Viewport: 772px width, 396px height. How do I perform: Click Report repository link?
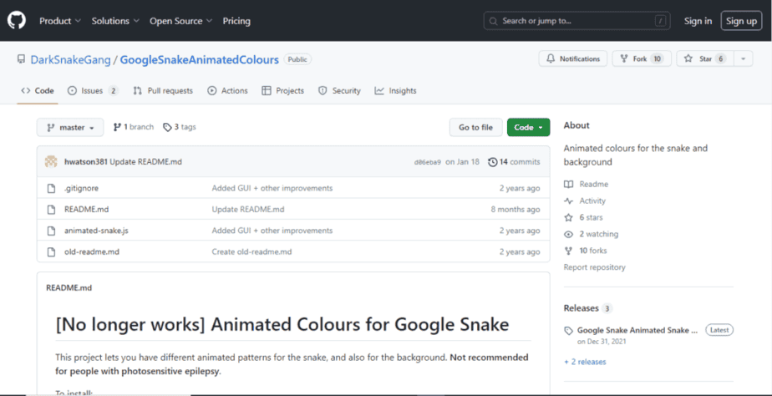[595, 267]
